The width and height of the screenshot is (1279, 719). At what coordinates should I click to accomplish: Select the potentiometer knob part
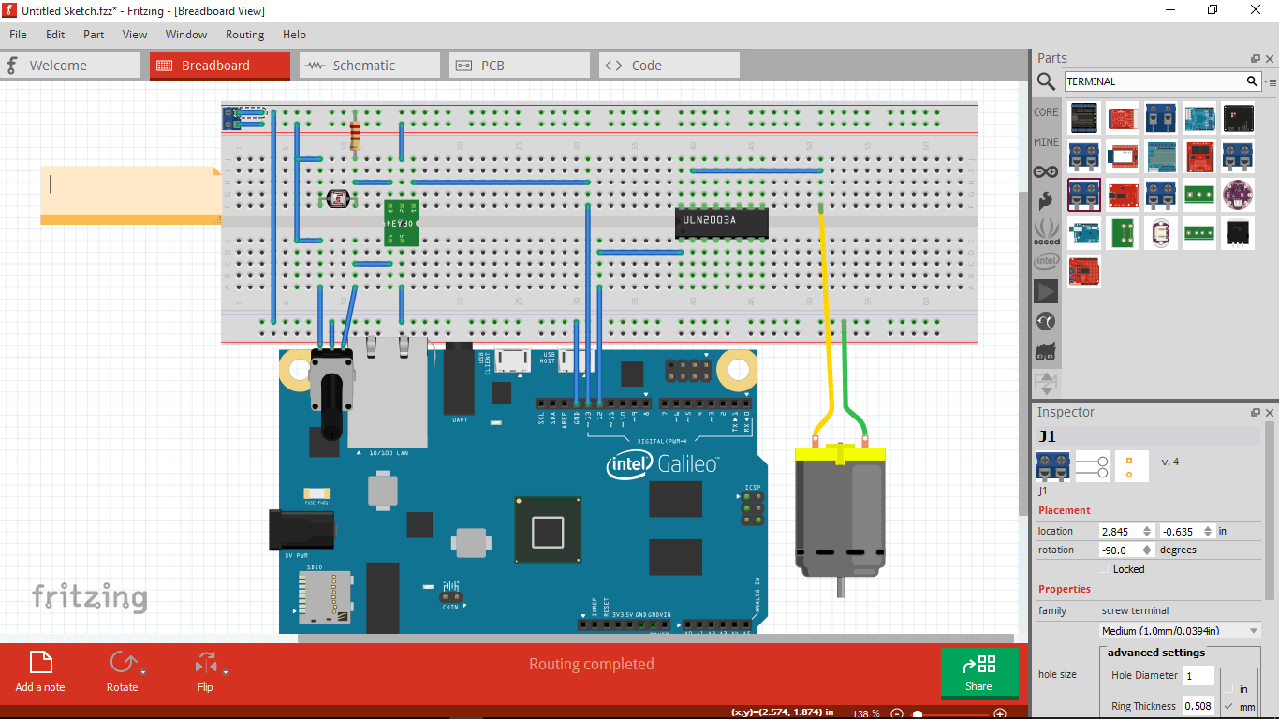(x=330, y=393)
